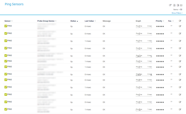Click the favorite flag in last PING row
Image resolution: width=186 pixels, height=114 pixels.
click(x=172, y=109)
